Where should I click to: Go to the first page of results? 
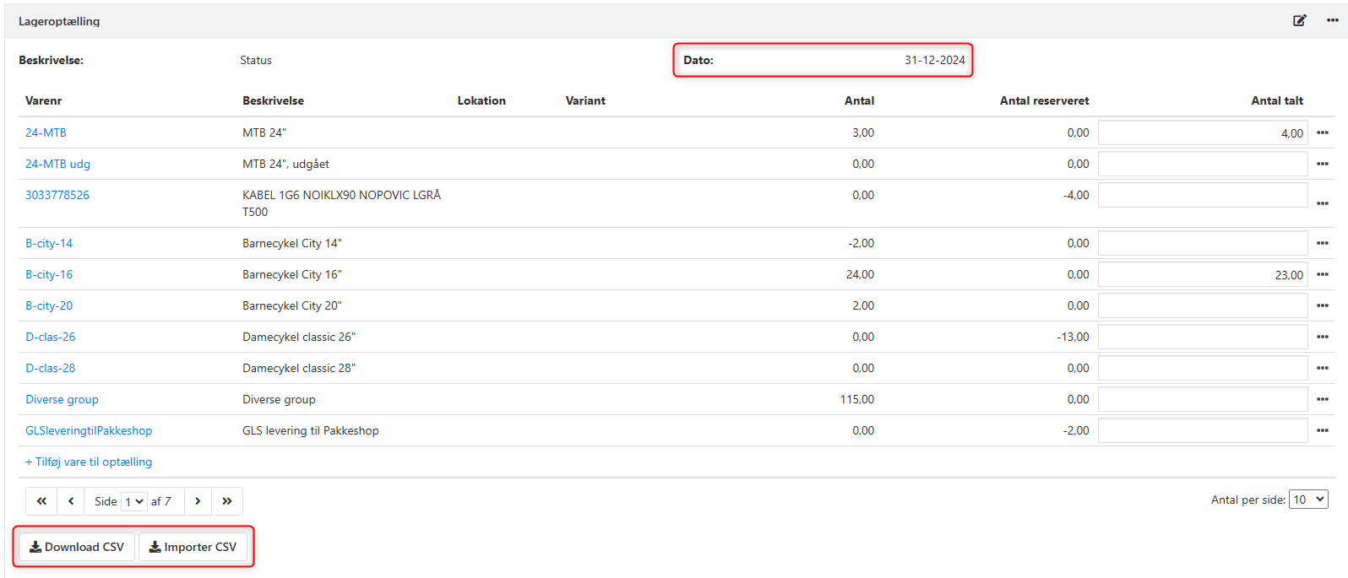pos(41,501)
